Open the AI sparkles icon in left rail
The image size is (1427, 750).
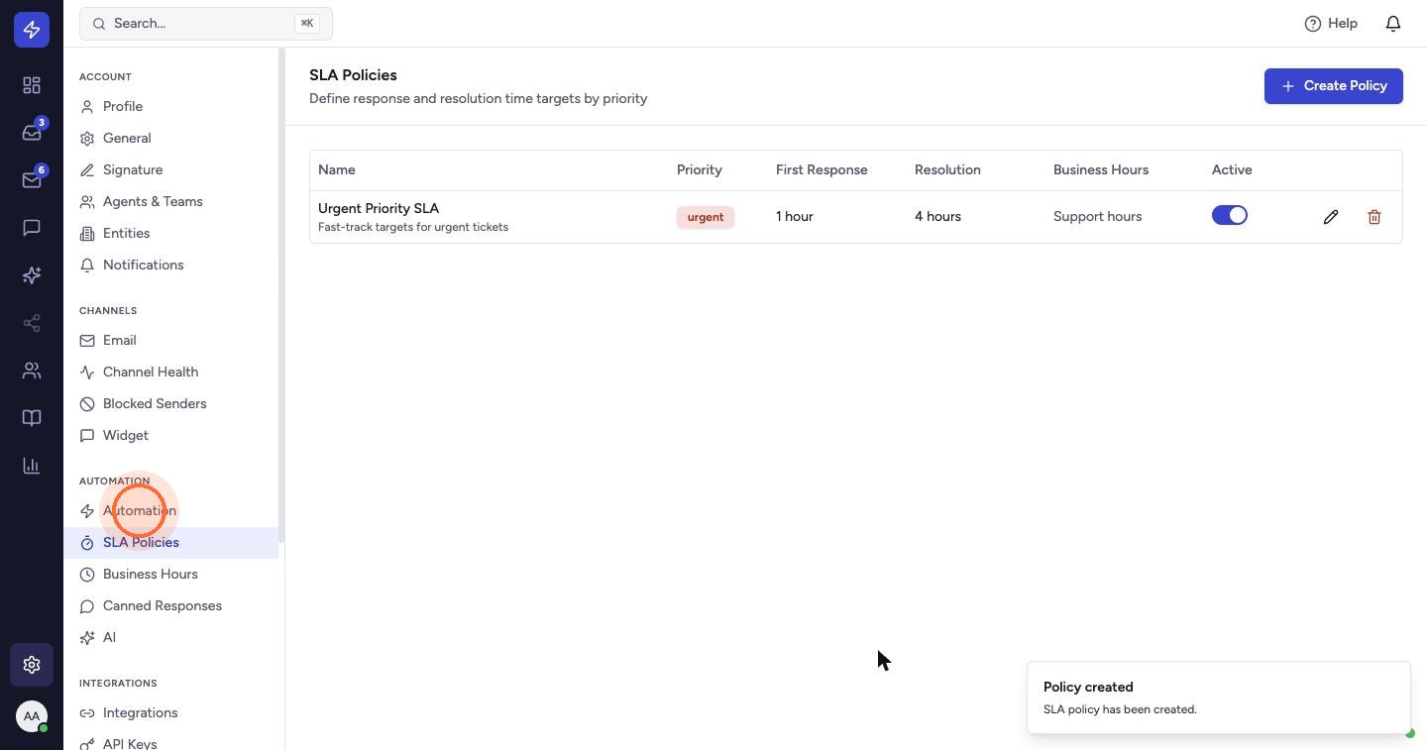tap(32, 275)
